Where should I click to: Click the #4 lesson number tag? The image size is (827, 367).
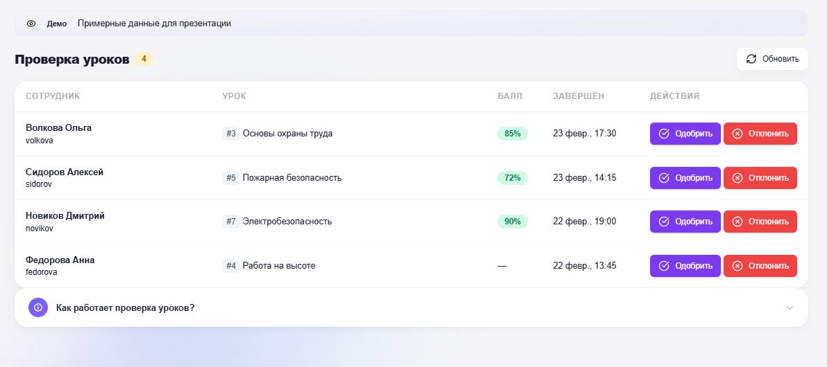pyautogui.click(x=231, y=266)
